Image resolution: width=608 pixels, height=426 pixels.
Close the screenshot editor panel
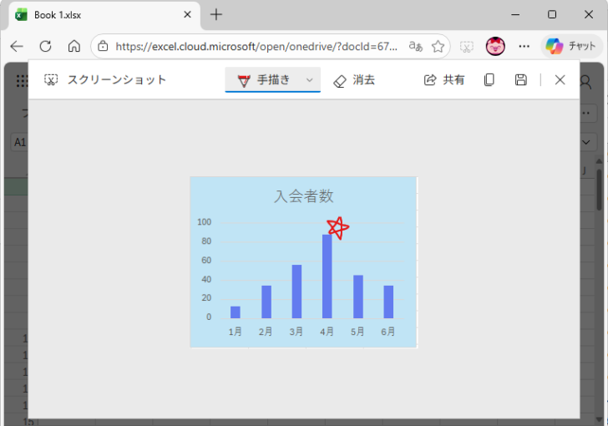[560, 80]
